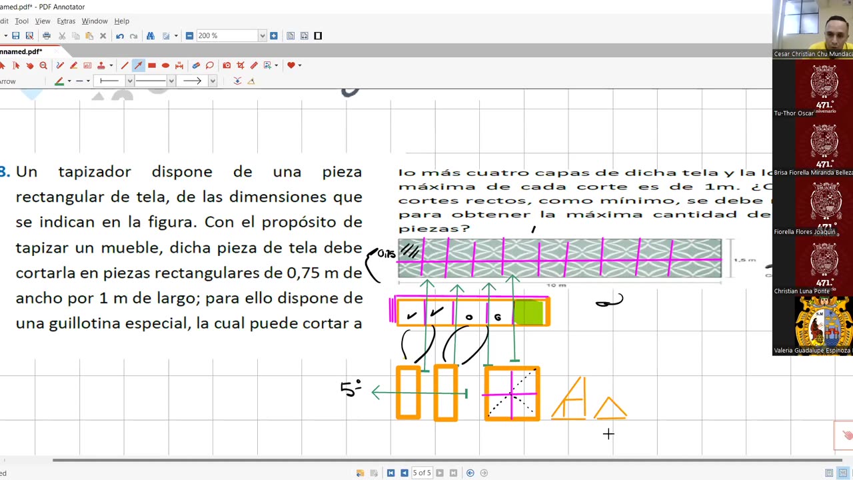Zoom in with the plus button
This screenshot has height=480, width=853.
[273, 35]
